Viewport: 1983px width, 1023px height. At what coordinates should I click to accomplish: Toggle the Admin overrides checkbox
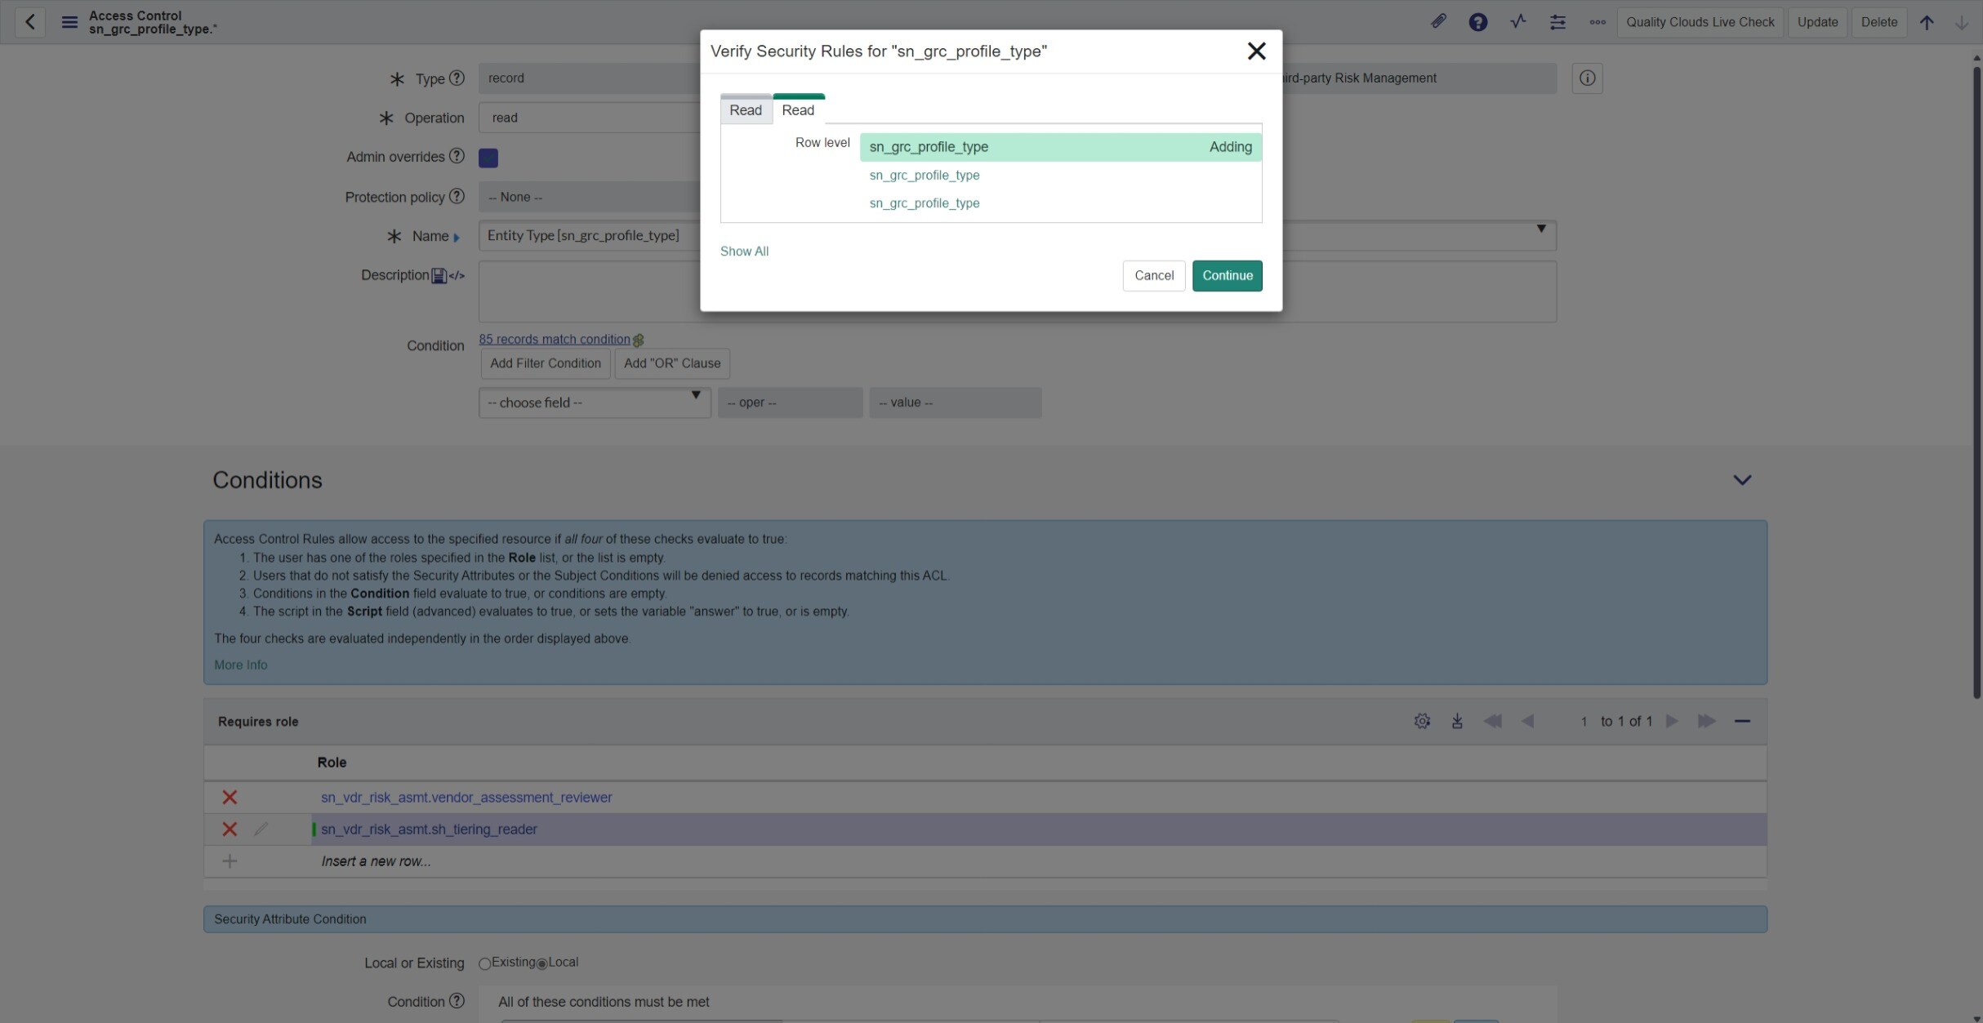[x=488, y=158]
